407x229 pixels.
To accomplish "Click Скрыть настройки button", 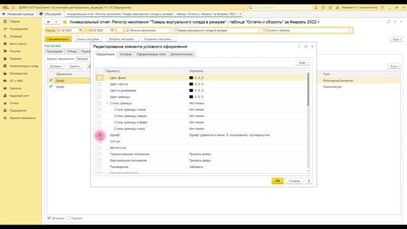I will coord(88,39).
